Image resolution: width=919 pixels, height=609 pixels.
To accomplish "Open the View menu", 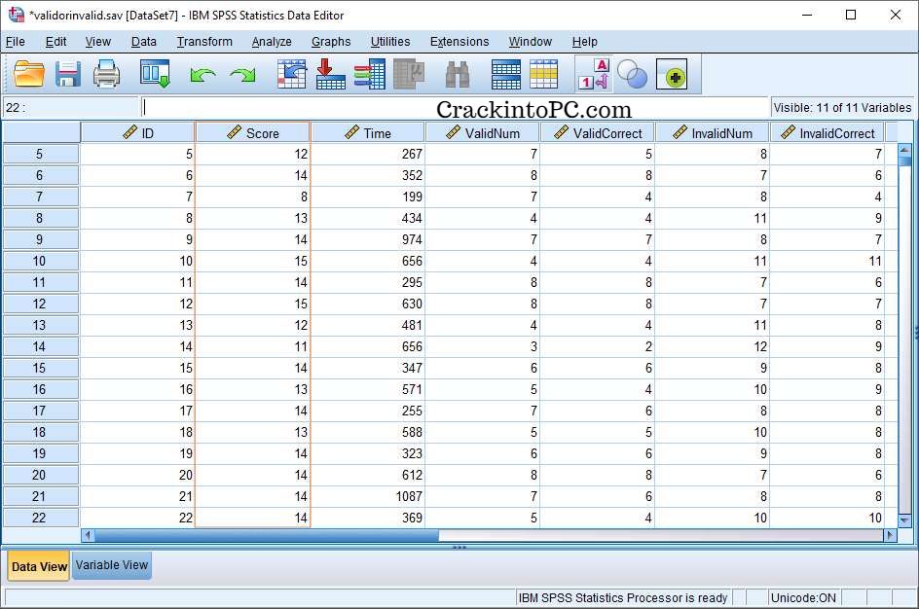I will (x=98, y=42).
